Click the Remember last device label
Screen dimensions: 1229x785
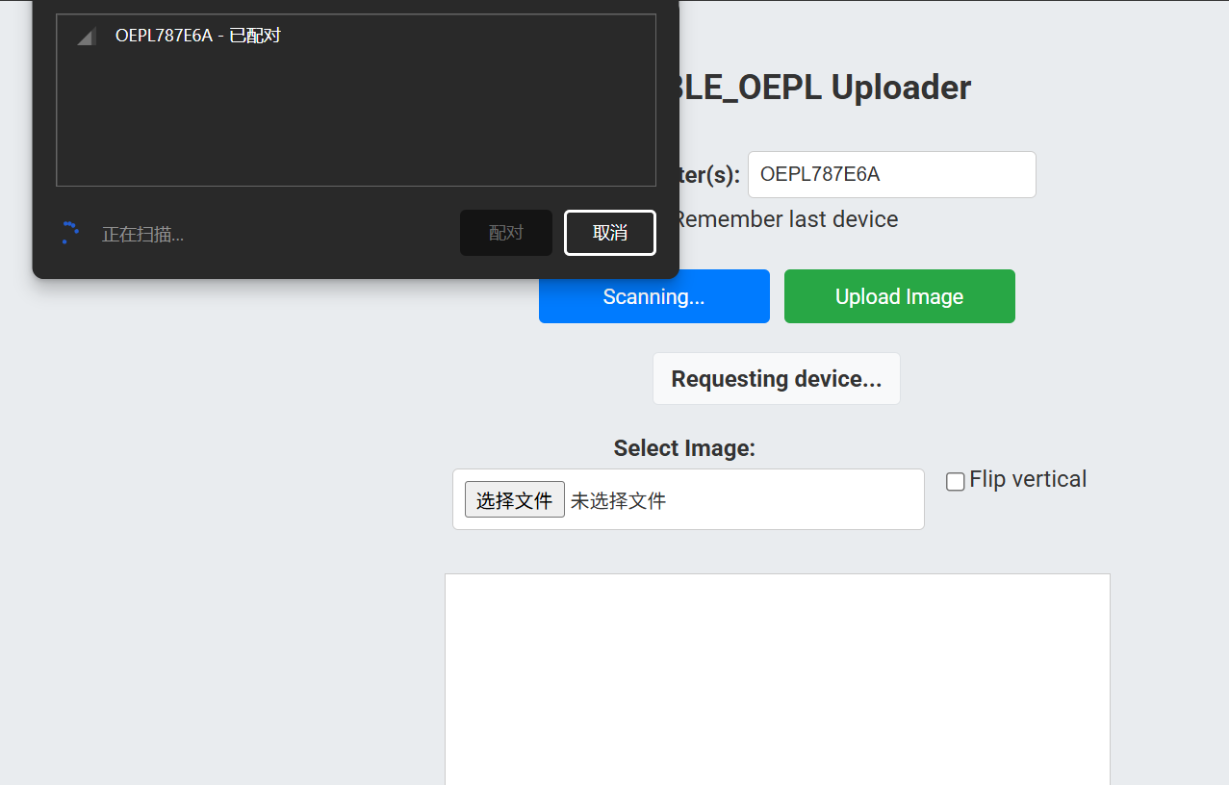pos(785,219)
